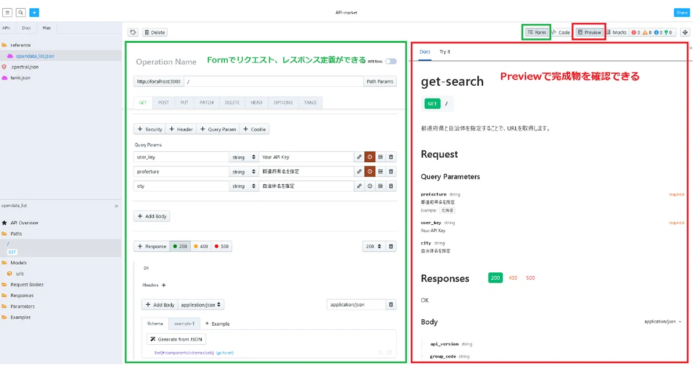Click Path Params button

tap(380, 82)
